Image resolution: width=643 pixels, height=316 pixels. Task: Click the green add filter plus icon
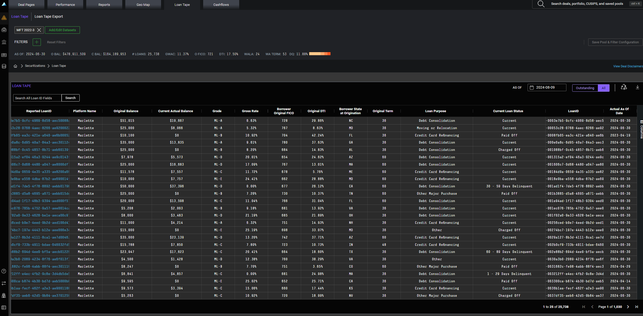[x=37, y=42]
